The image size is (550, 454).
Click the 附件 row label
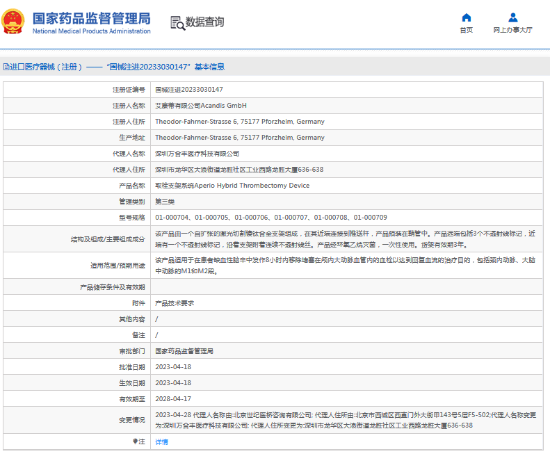tap(138, 303)
